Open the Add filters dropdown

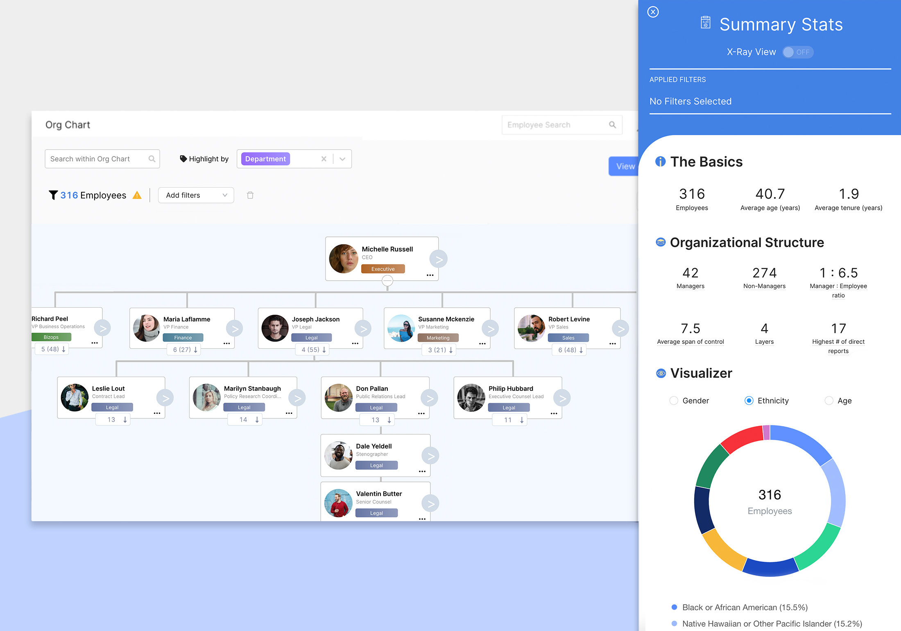(x=196, y=195)
